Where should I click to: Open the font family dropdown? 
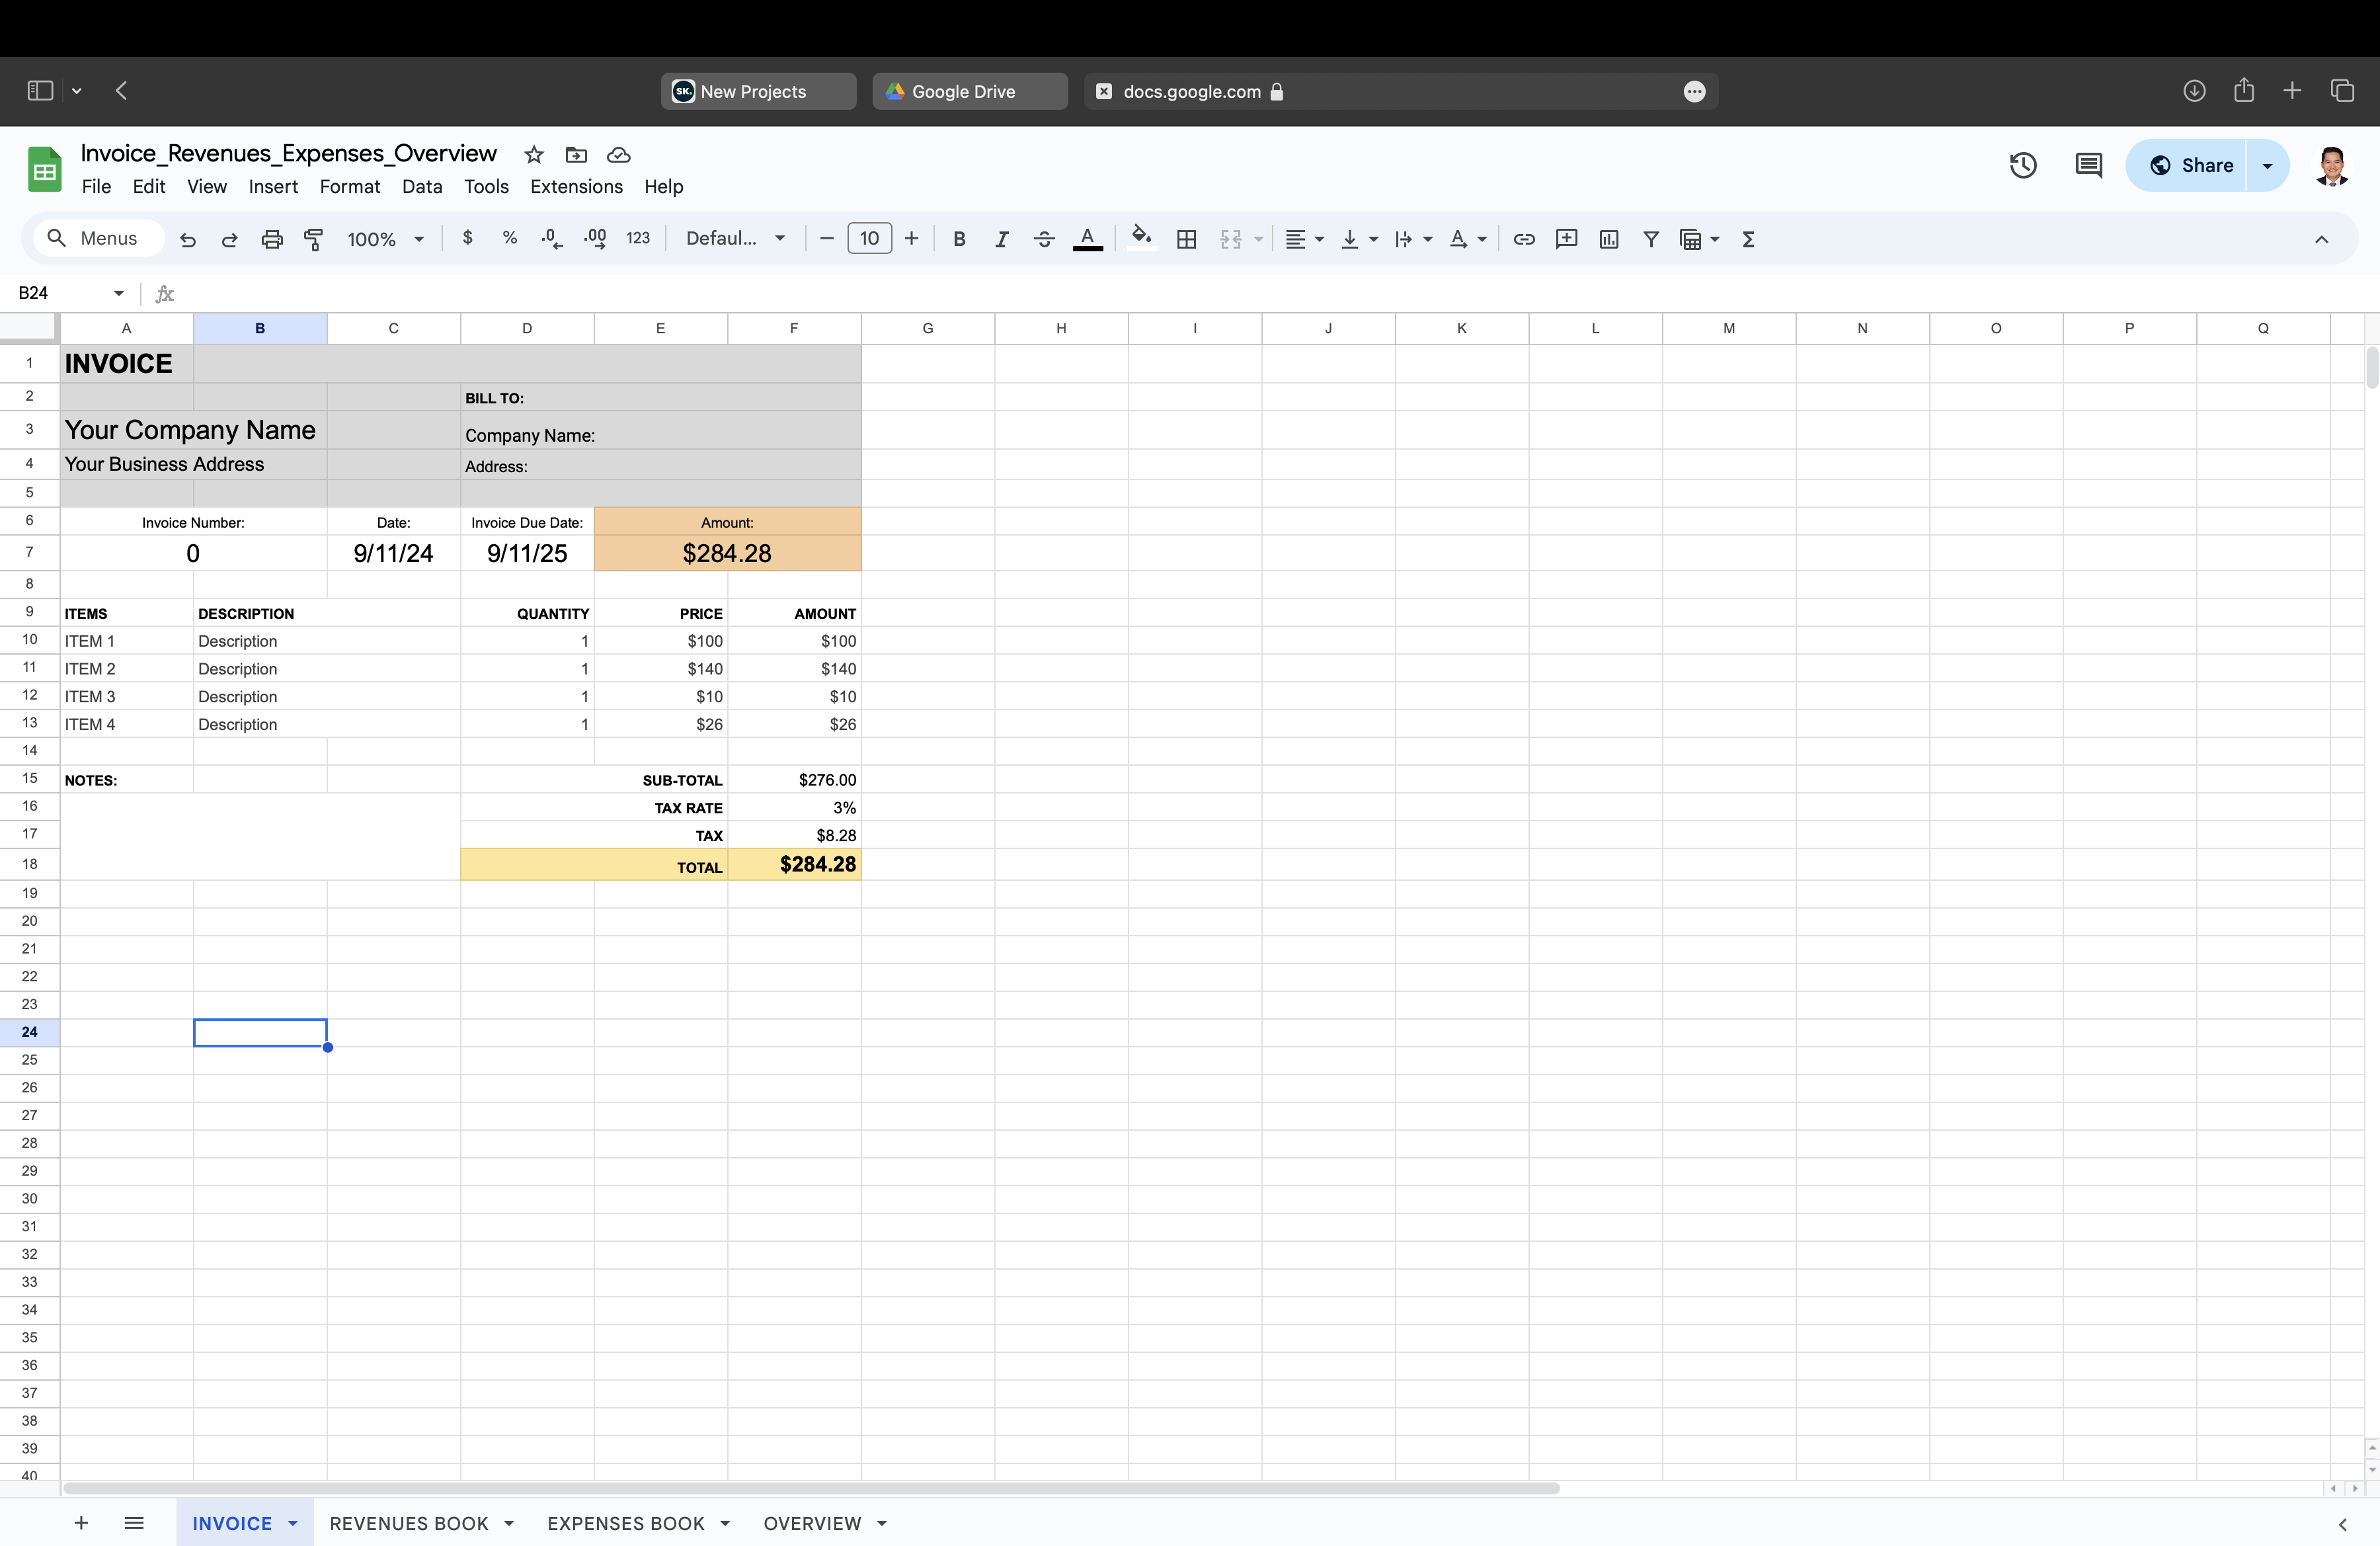click(735, 238)
